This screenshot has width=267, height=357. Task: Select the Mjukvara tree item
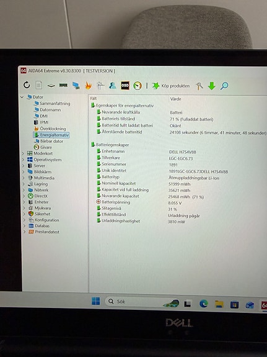pos(43,208)
